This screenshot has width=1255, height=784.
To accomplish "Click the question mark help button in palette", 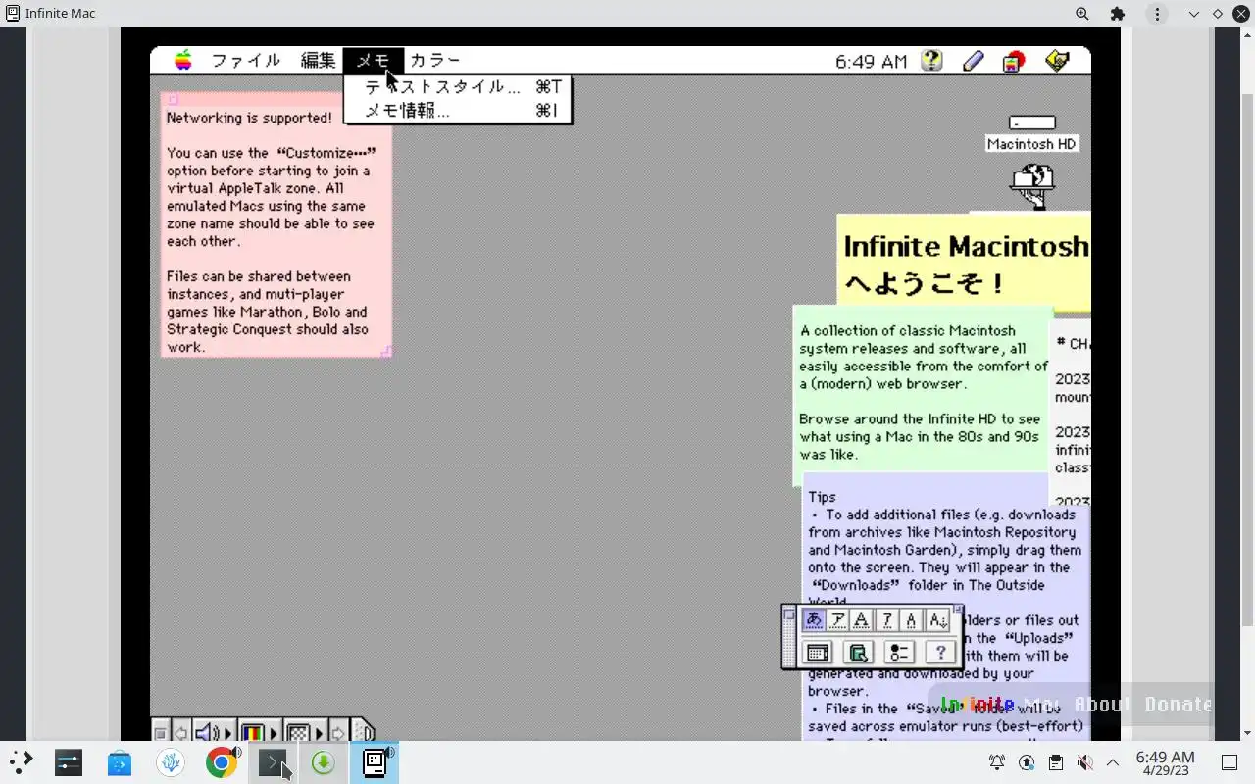I will [x=940, y=652].
